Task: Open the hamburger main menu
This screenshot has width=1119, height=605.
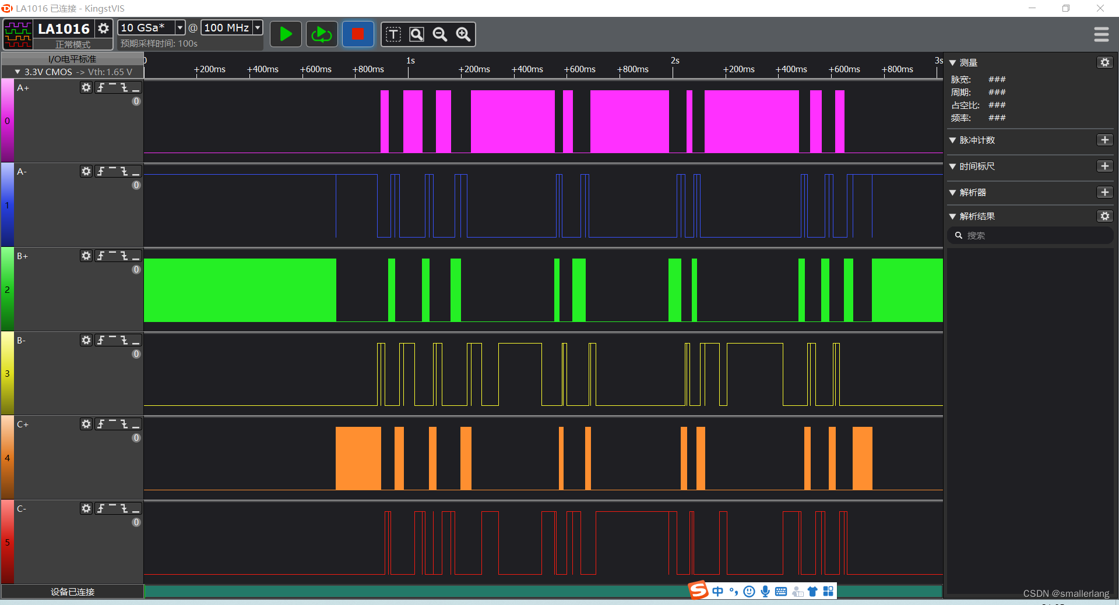Action: pos(1101,34)
